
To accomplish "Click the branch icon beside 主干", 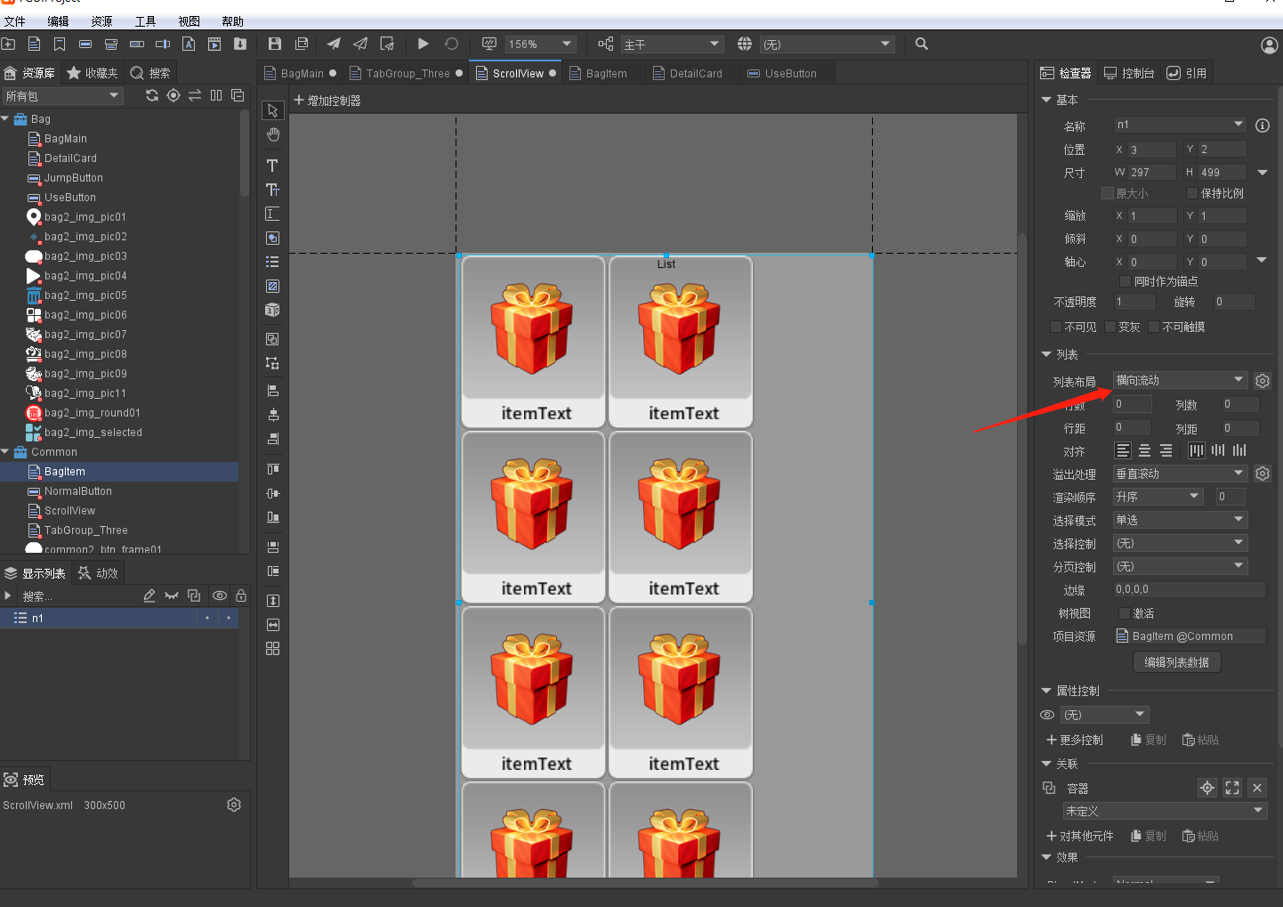I will pyautogui.click(x=606, y=44).
